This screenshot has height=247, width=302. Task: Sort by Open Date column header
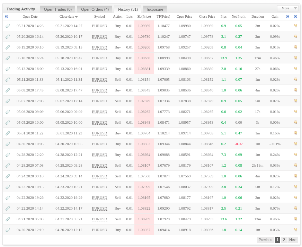click(30, 17)
